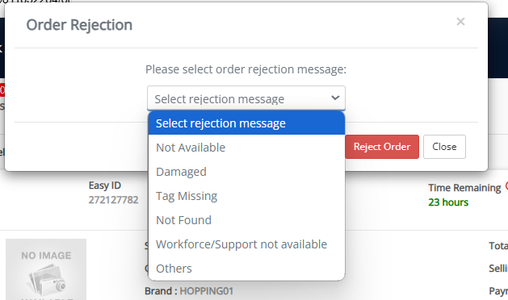Click the red Reject Order button
Screen dimensions: 508x300
[382, 147]
